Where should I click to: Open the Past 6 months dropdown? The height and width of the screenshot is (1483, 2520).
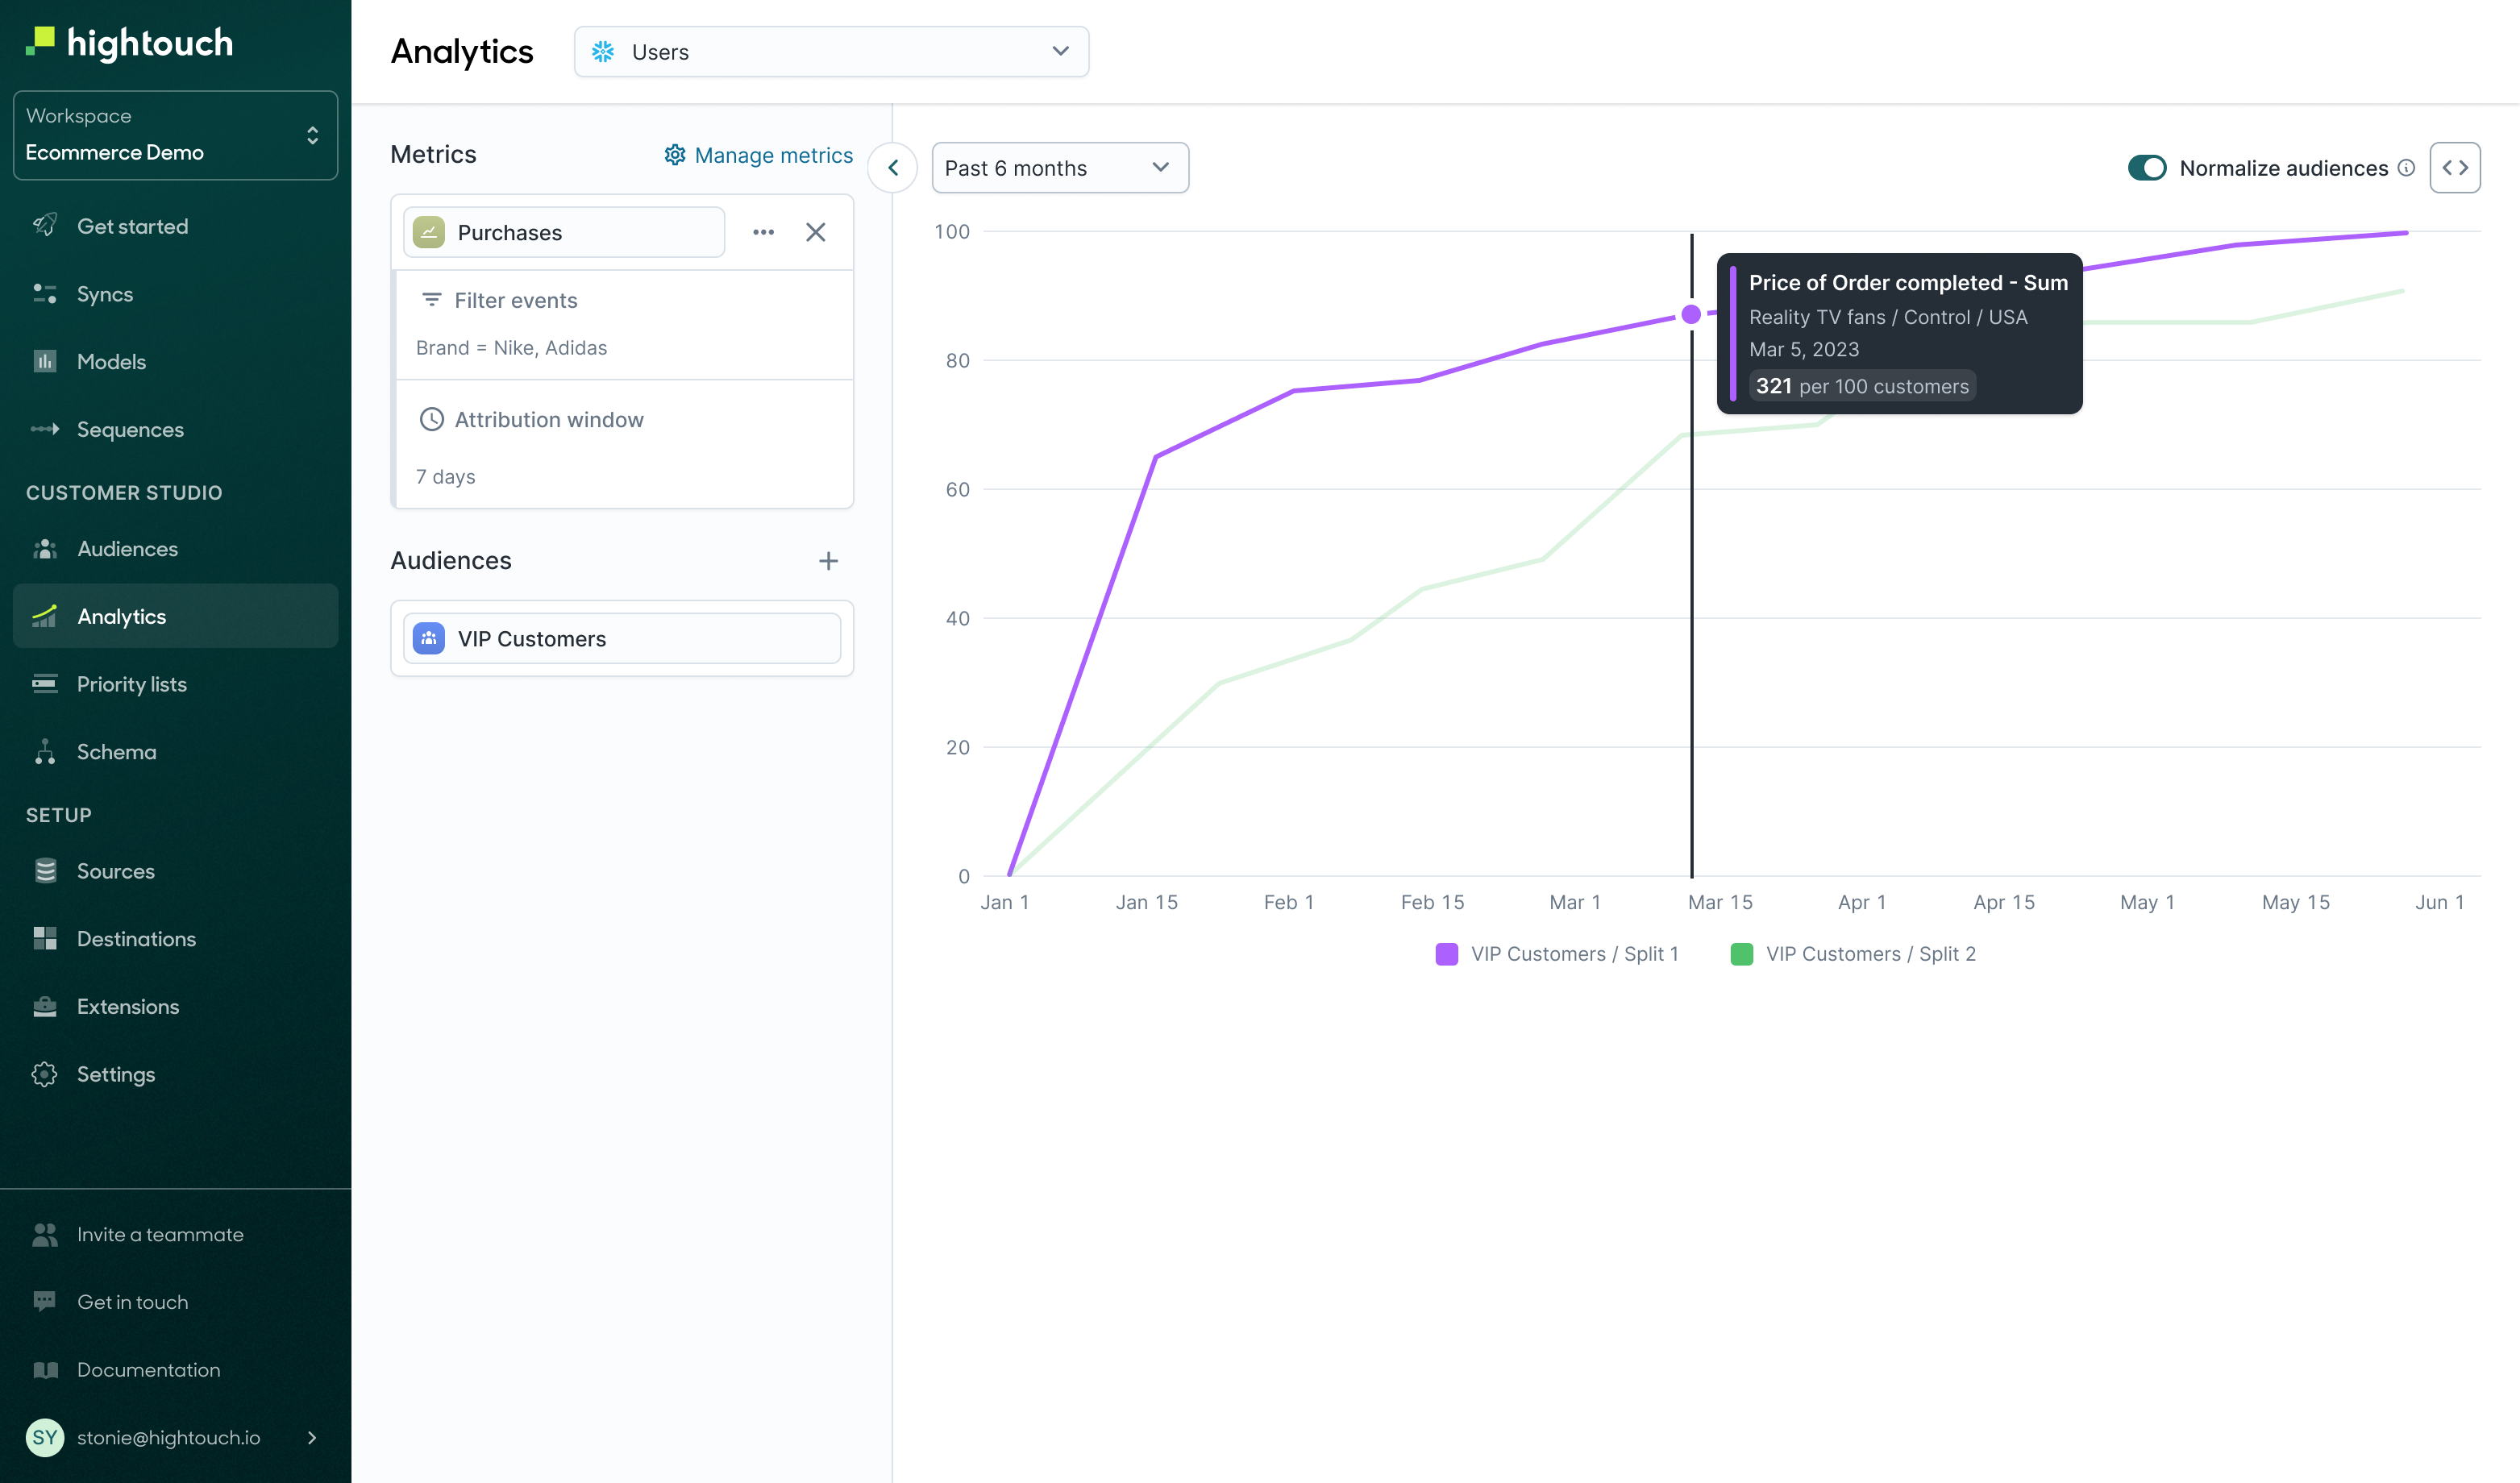[1056, 168]
